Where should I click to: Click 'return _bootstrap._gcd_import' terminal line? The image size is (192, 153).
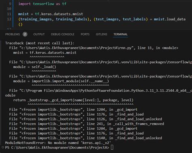73,100
